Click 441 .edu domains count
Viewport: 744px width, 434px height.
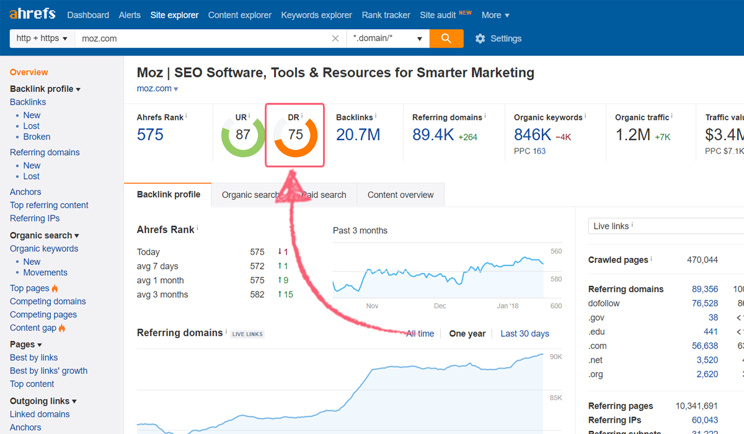point(711,332)
